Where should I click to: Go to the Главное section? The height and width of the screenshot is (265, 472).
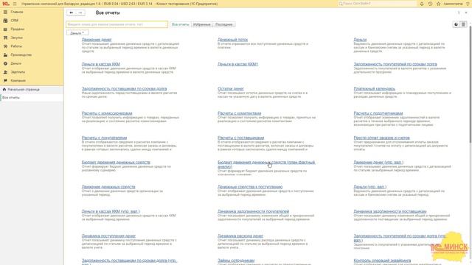tap(17, 12)
